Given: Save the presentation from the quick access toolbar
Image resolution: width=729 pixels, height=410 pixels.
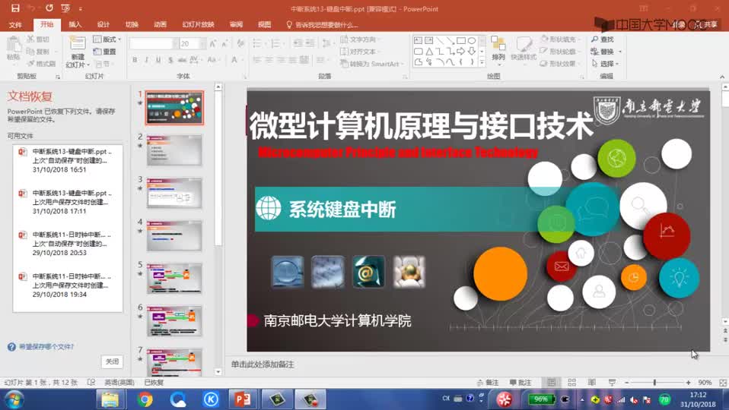Looking at the screenshot, I should click(15, 8).
